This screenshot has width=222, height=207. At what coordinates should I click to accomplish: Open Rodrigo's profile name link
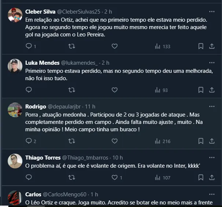point(36,107)
